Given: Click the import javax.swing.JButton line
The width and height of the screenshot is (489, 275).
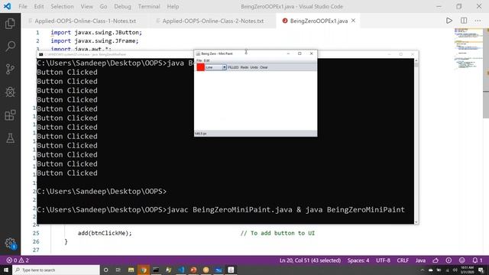Looking at the screenshot, I should 96,32.
